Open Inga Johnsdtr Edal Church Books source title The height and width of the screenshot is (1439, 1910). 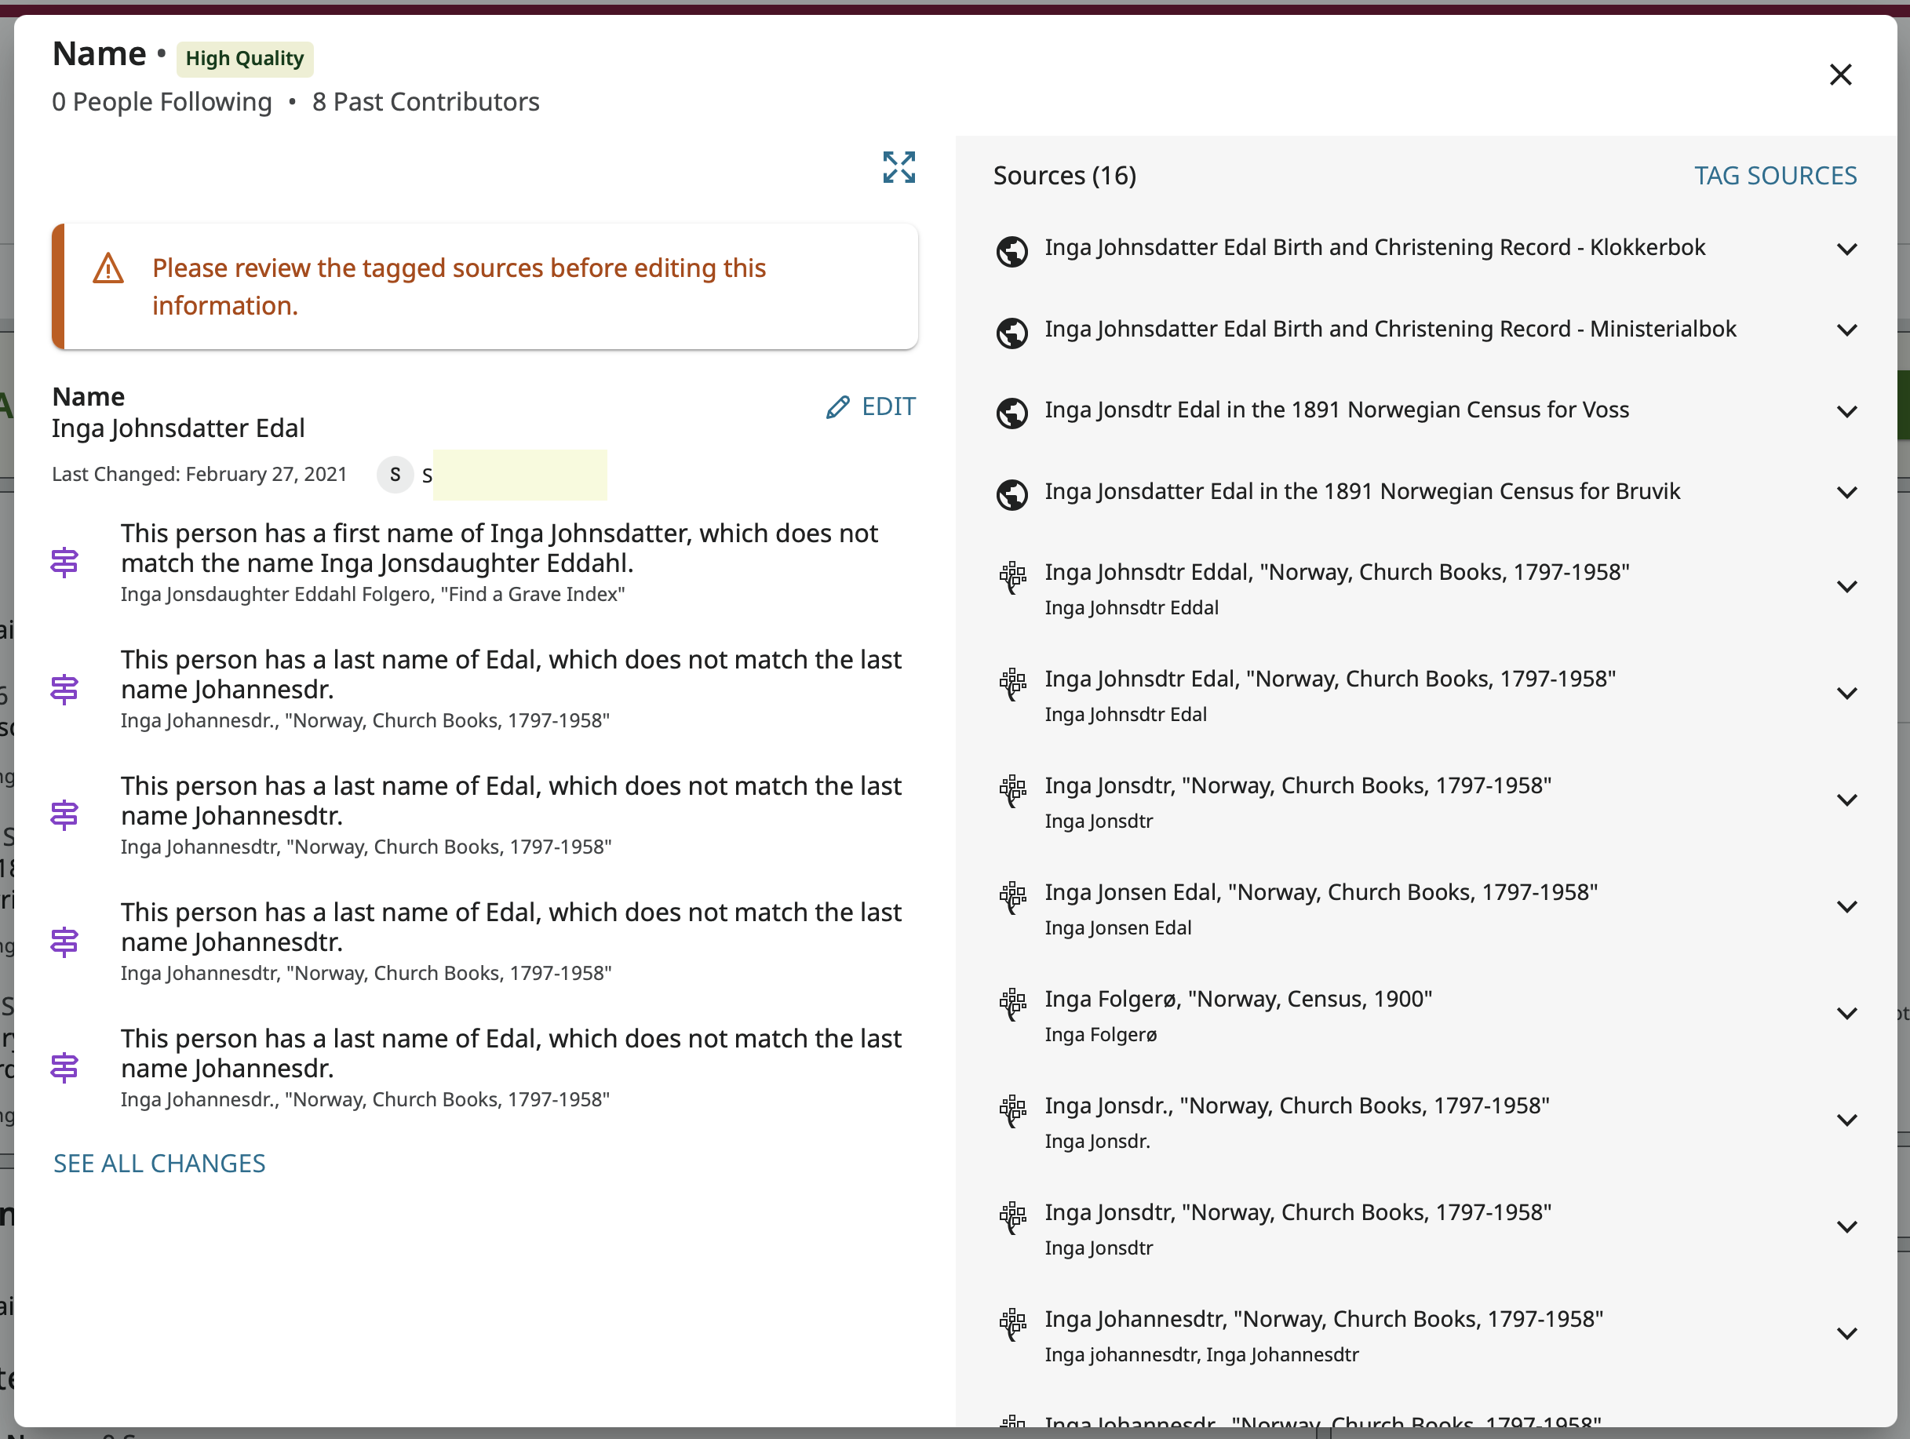[1329, 679]
